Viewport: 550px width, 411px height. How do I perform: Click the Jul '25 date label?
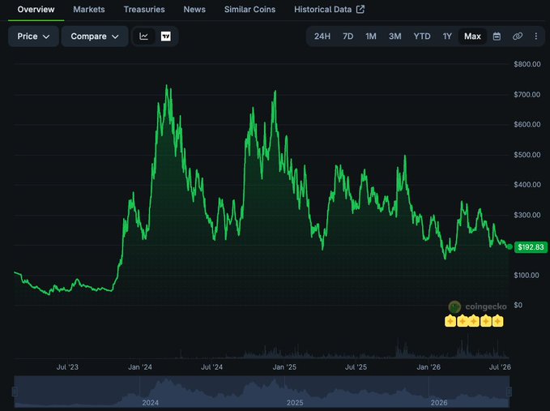coord(356,367)
